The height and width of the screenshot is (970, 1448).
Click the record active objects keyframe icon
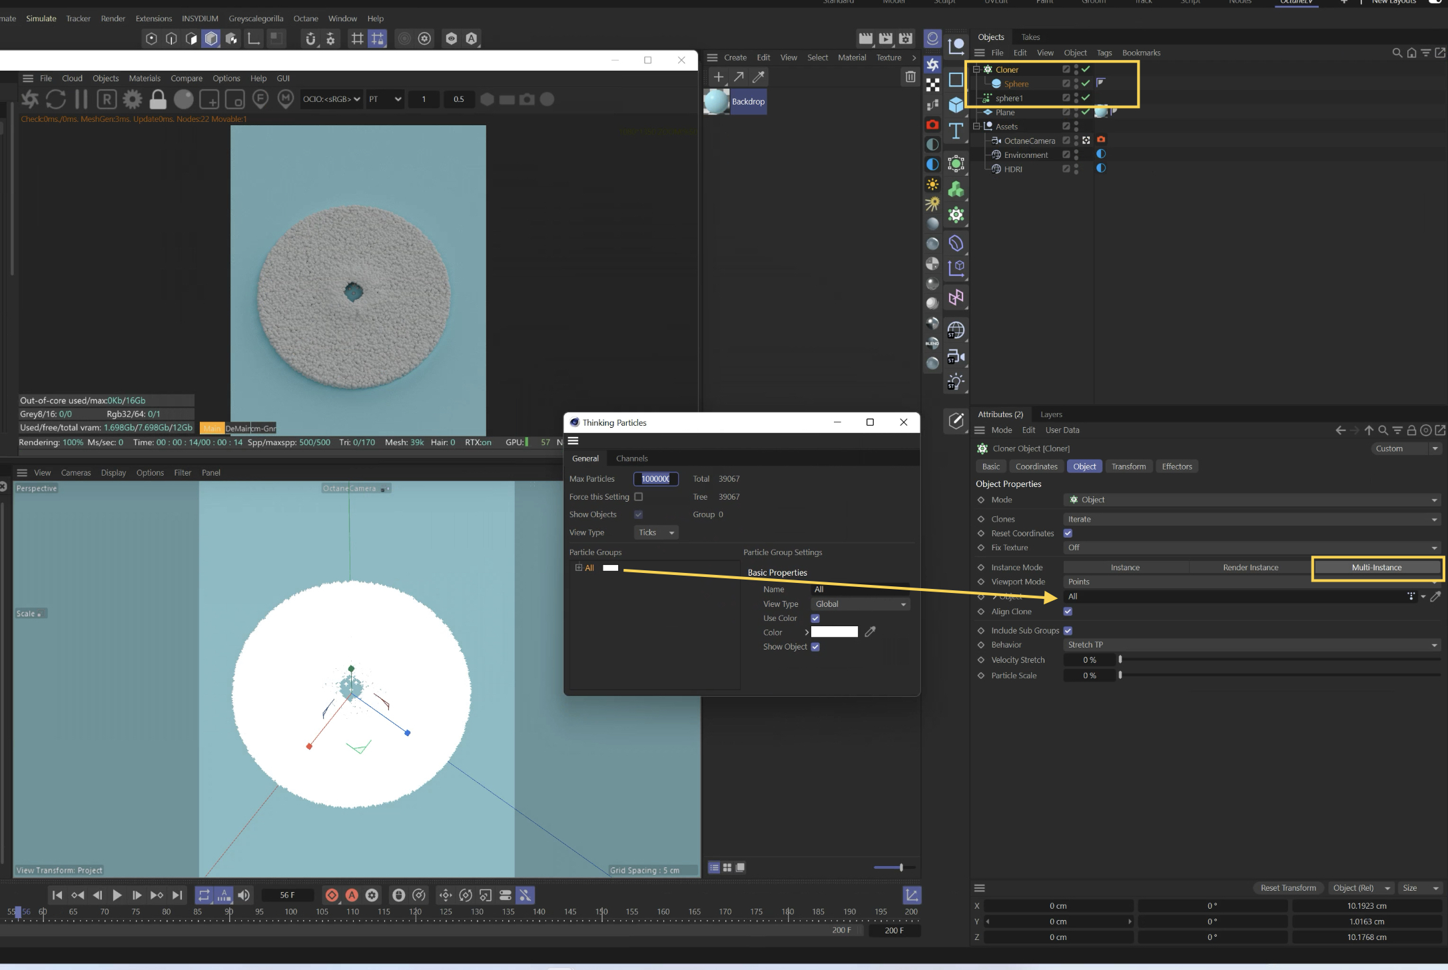[332, 895]
